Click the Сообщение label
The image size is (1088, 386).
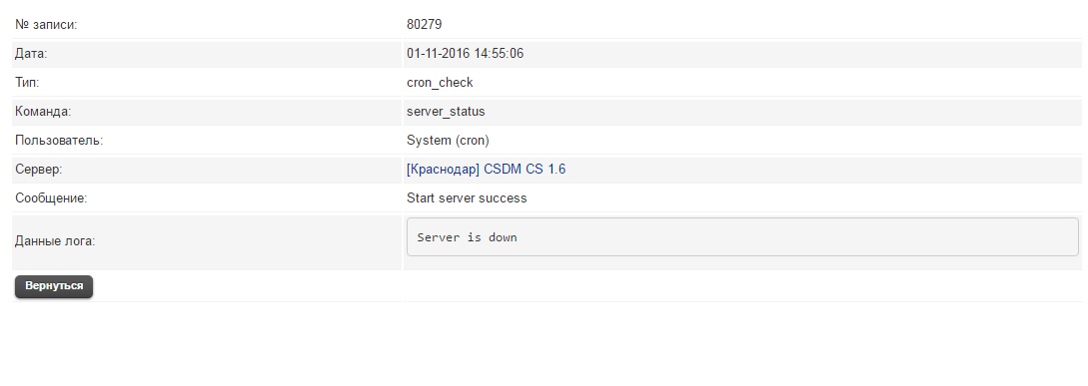point(51,198)
